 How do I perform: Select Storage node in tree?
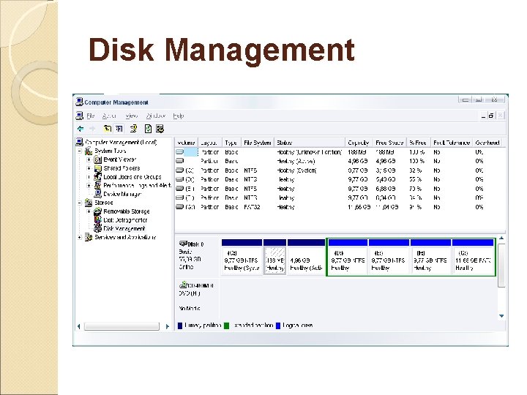pyautogui.click(x=103, y=203)
